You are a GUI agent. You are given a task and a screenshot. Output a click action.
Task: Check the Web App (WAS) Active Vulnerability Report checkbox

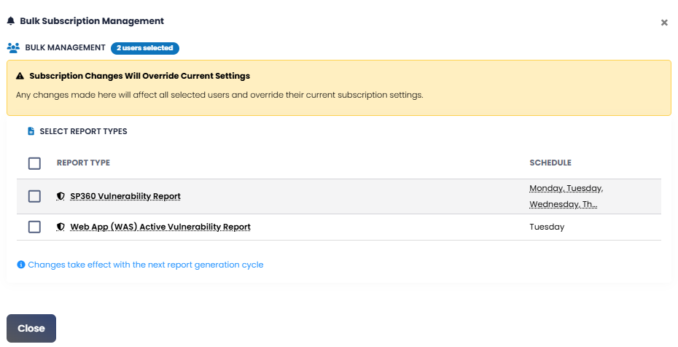34,227
